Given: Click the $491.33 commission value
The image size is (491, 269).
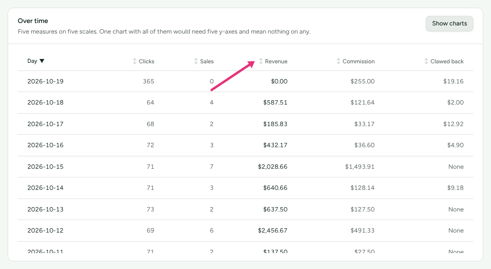Looking at the screenshot, I should 362,231.
